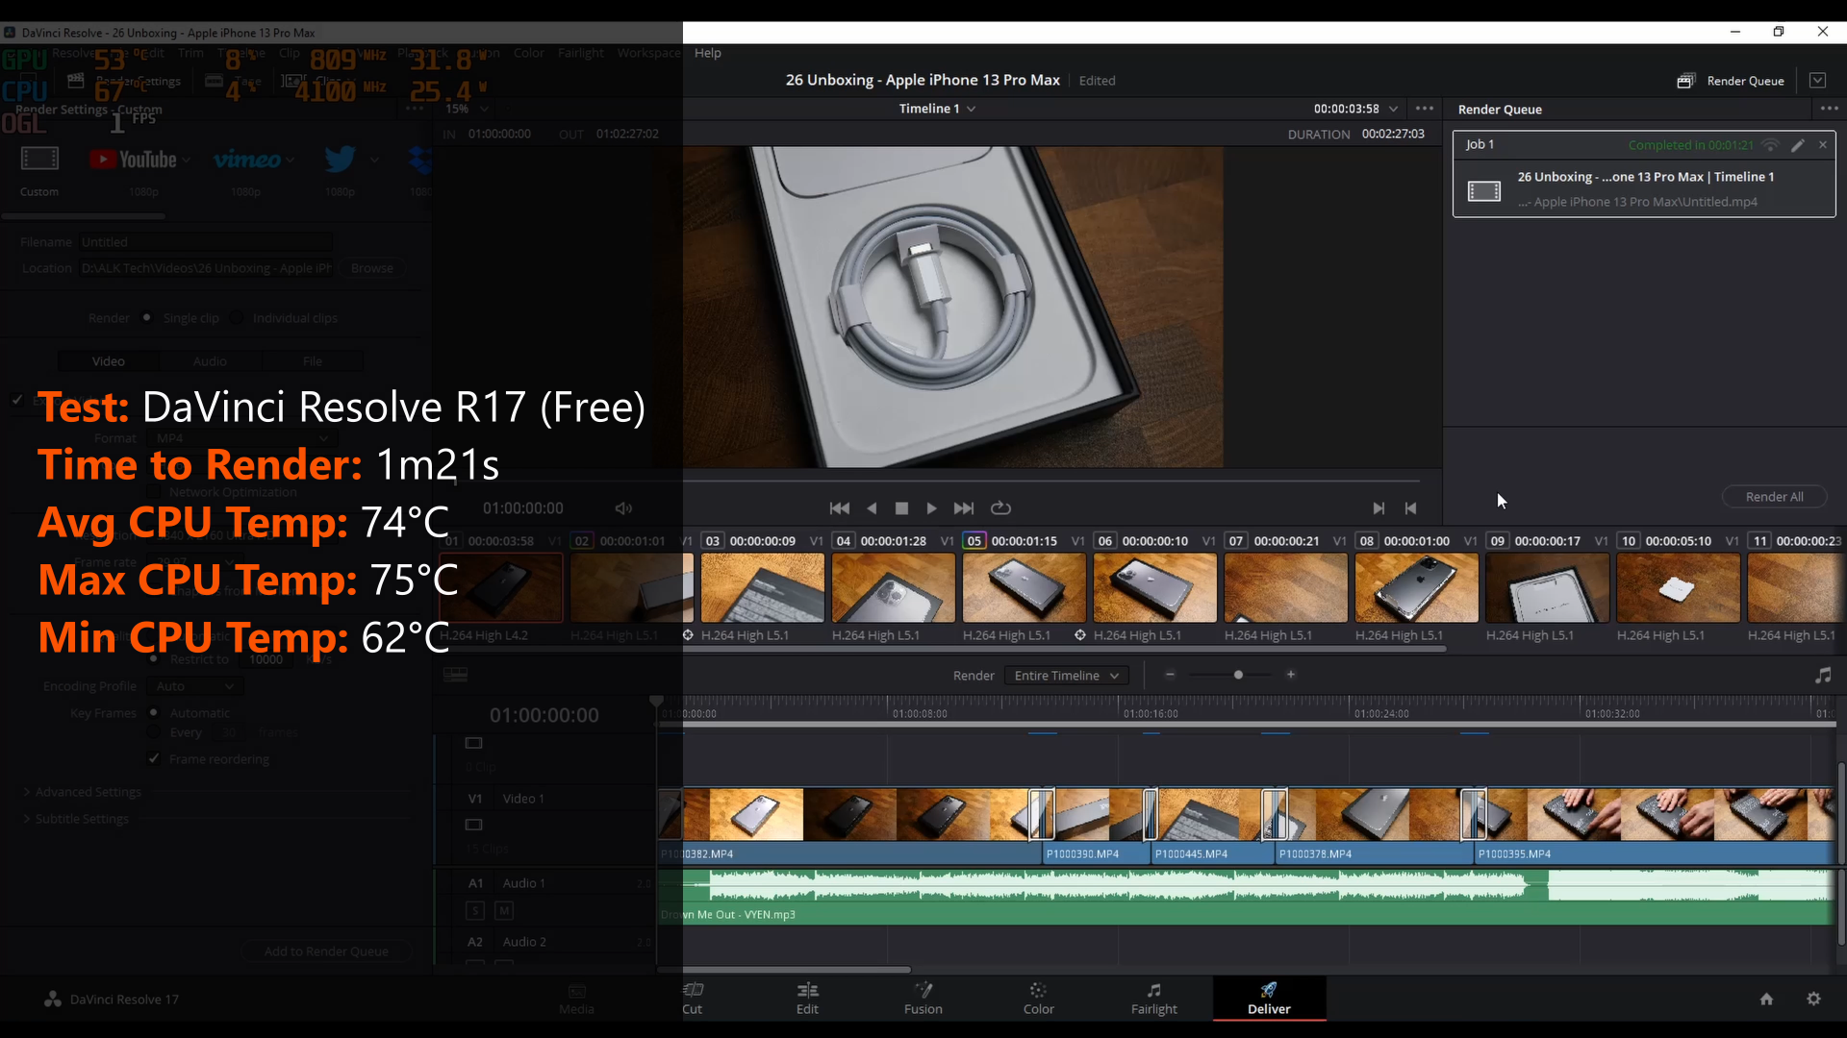Open Render Queue panel options (three dots)

[1829, 109]
